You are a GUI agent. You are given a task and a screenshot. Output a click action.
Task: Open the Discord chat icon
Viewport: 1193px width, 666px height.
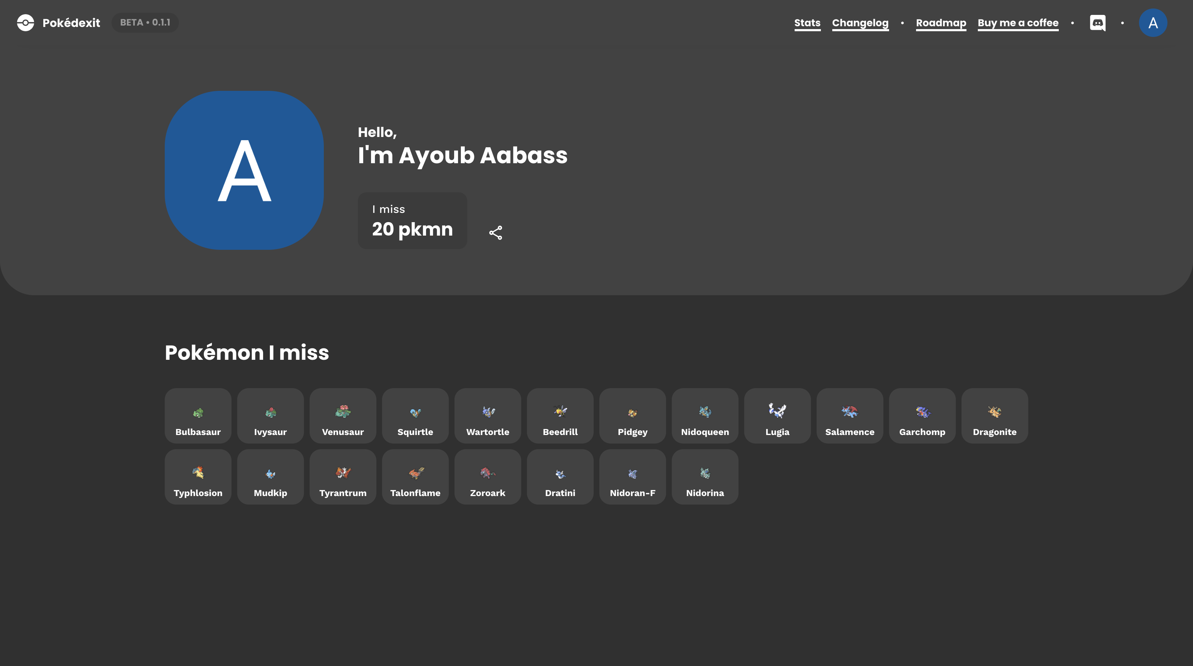(1097, 23)
